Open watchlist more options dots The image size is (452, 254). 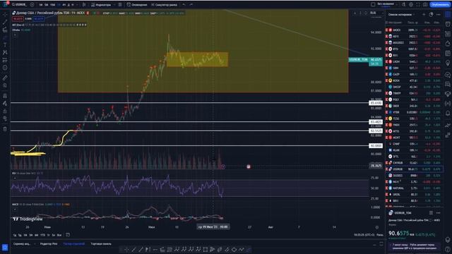click(439, 14)
